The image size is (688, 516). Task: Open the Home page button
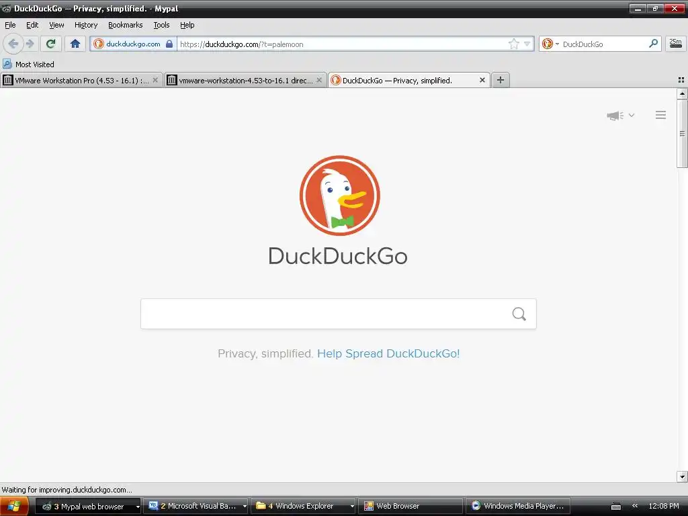point(75,44)
